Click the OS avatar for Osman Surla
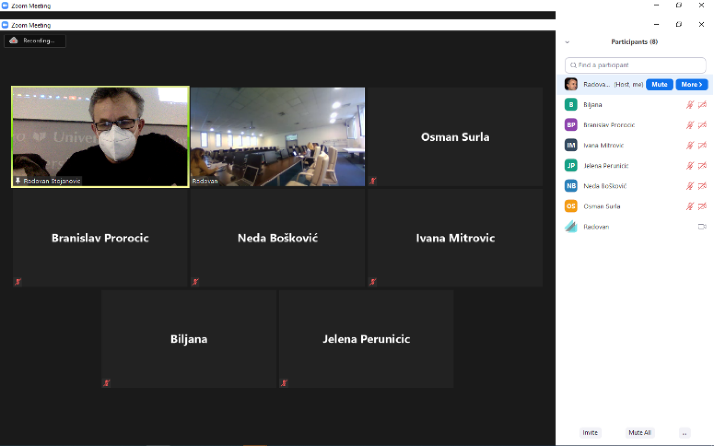The width and height of the screenshot is (714, 446). point(571,206)
